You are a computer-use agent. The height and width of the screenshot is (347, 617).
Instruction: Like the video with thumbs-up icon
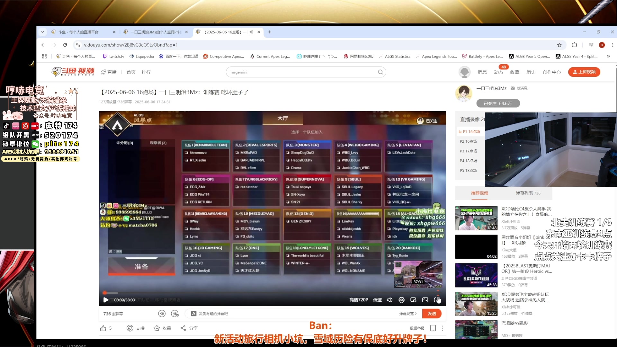click(103, 328)
